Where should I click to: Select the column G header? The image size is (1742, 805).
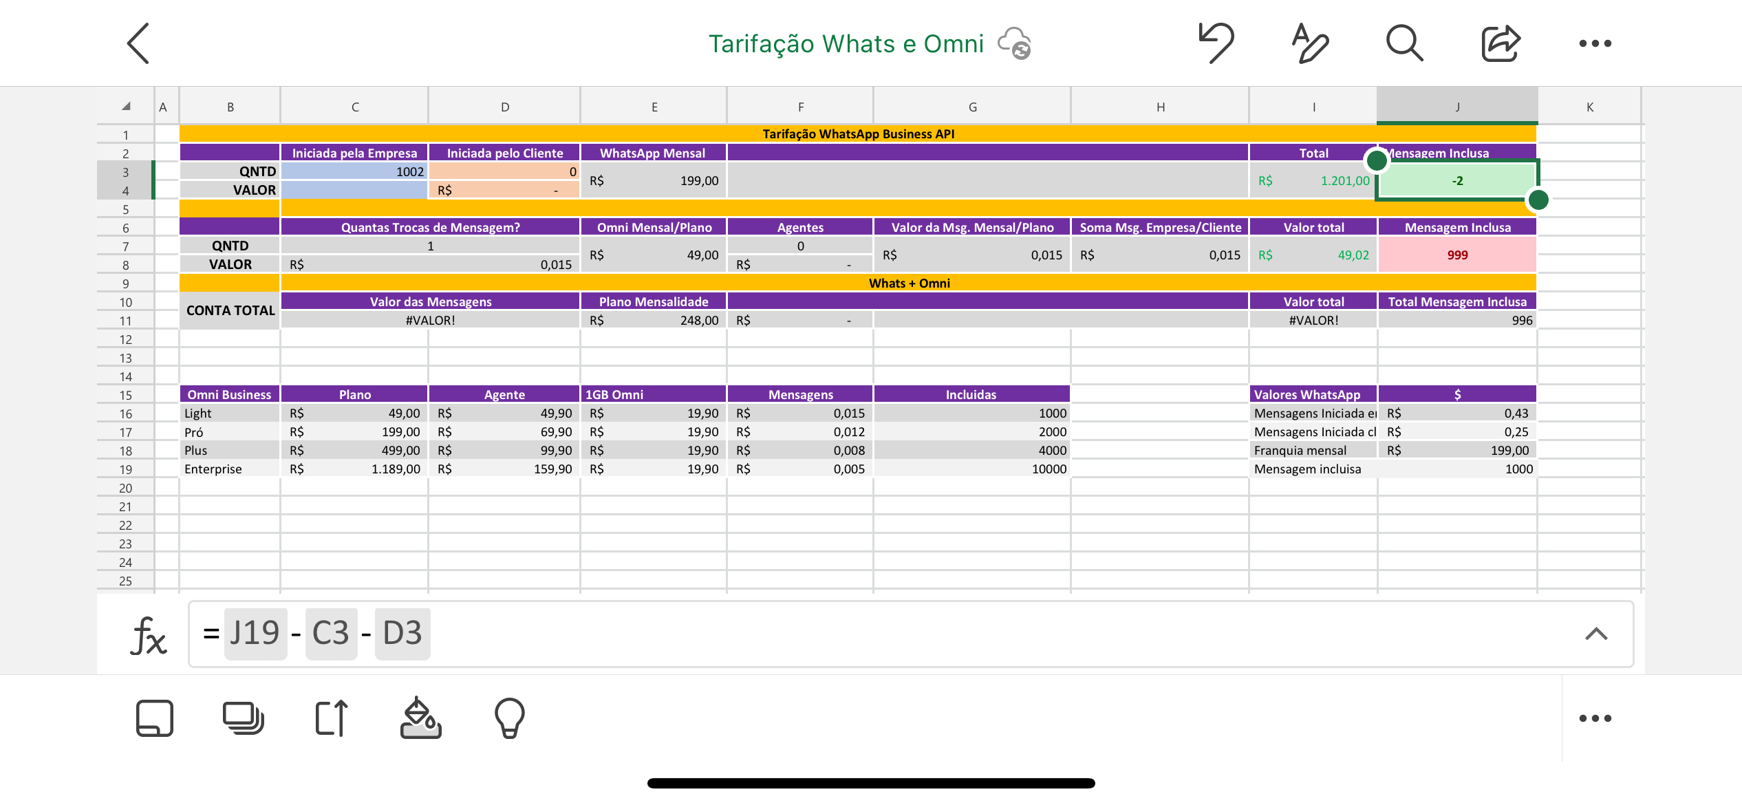972,107
